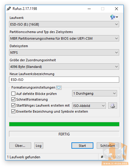Click the Über... about button
Image resolution: width=130 pixels, height=167 pixels.
pos(20,146)
